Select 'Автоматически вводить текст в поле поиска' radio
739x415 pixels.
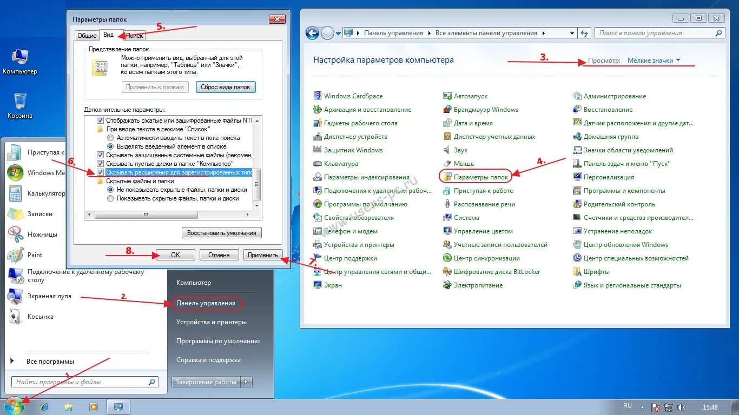tap(110, 138)
